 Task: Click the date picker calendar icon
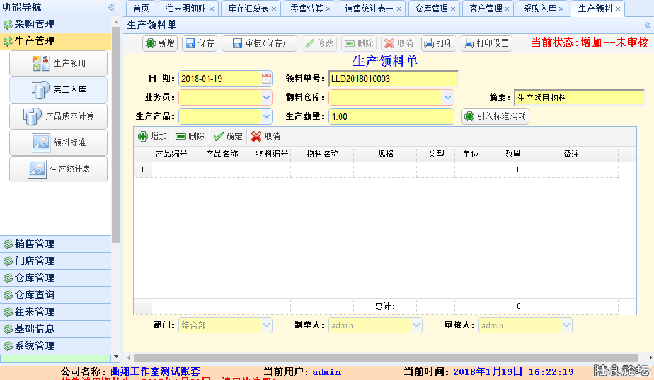pyautogui.click(x=266, y=78)
